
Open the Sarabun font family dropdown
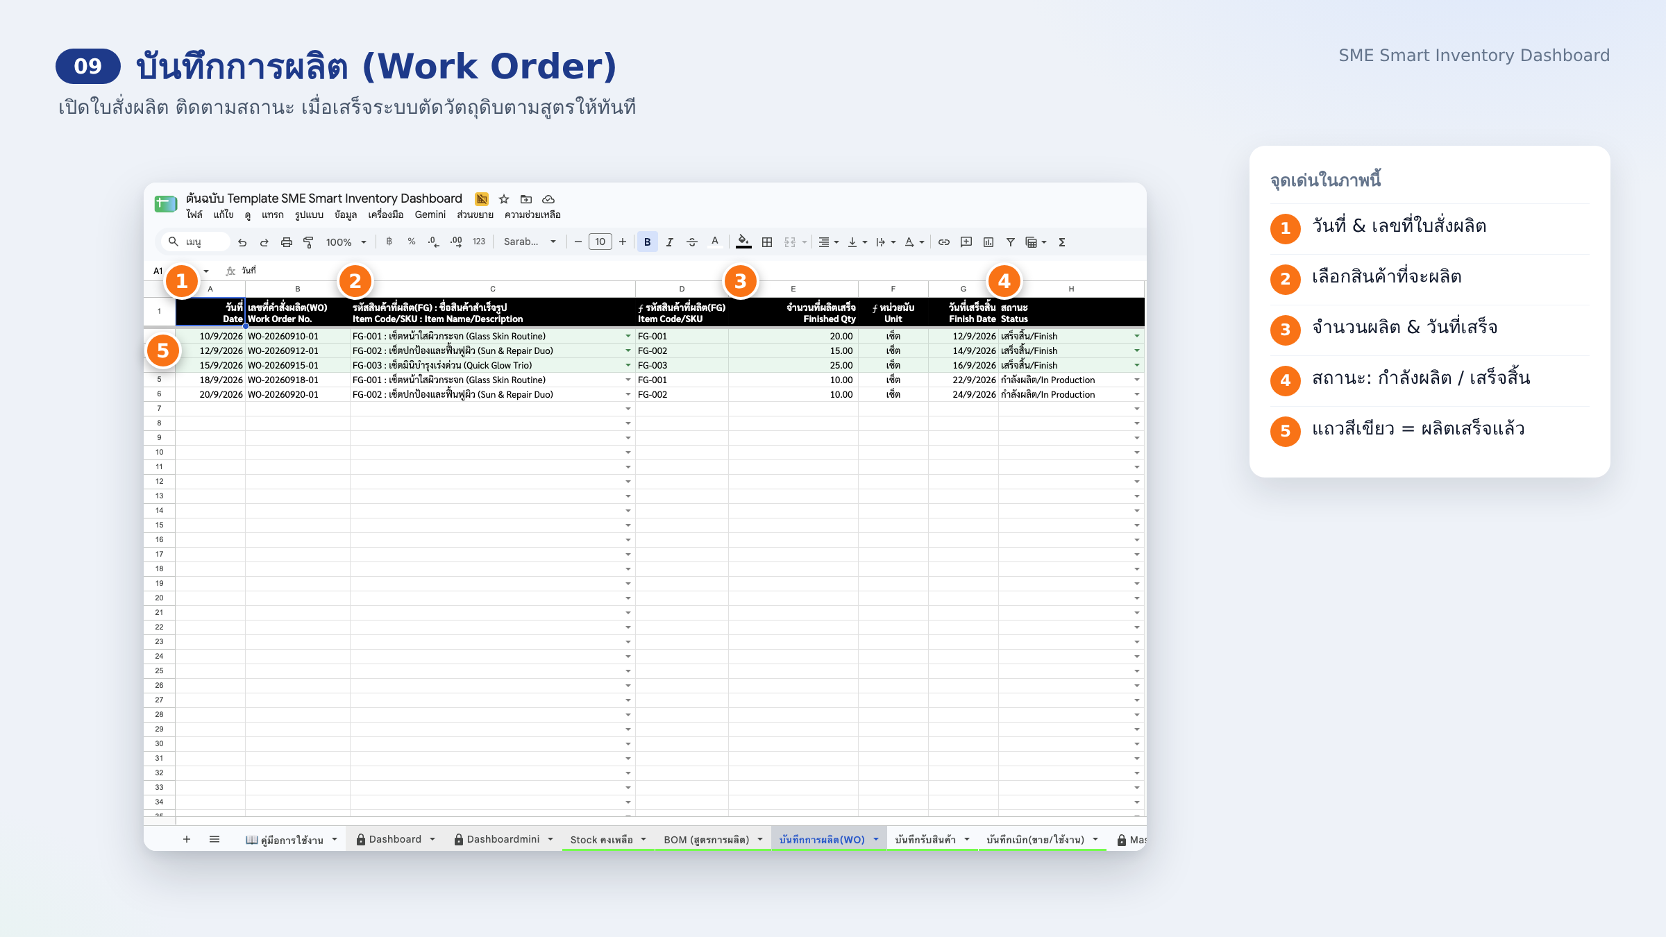[530, 242]
